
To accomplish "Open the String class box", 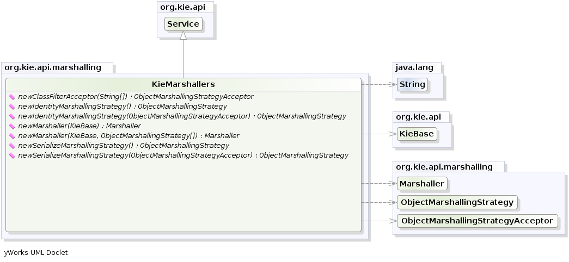I will [x=412, y=84].
